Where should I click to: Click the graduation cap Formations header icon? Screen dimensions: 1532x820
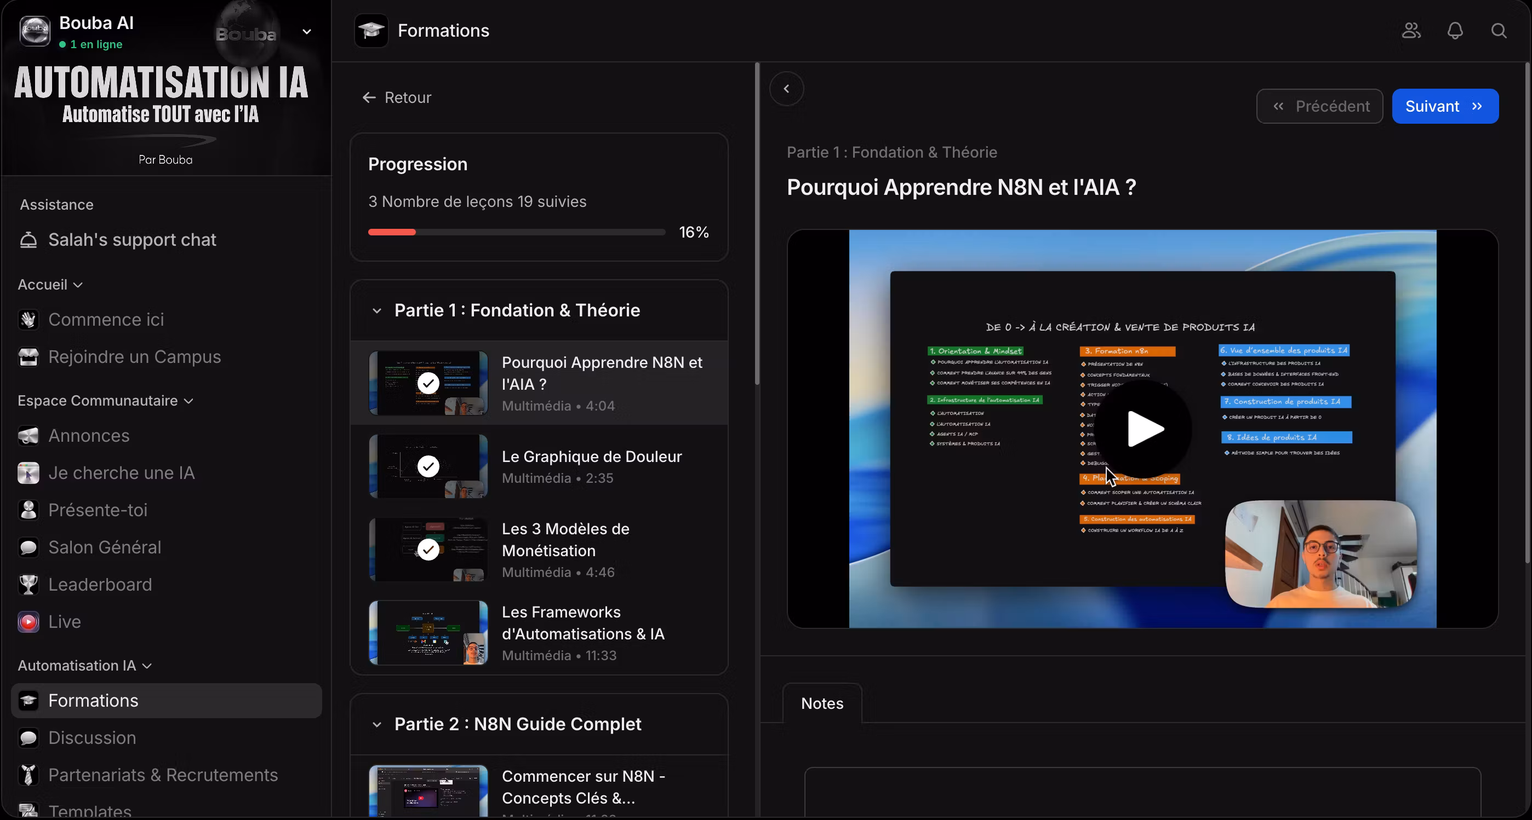(x=371, y=30)
